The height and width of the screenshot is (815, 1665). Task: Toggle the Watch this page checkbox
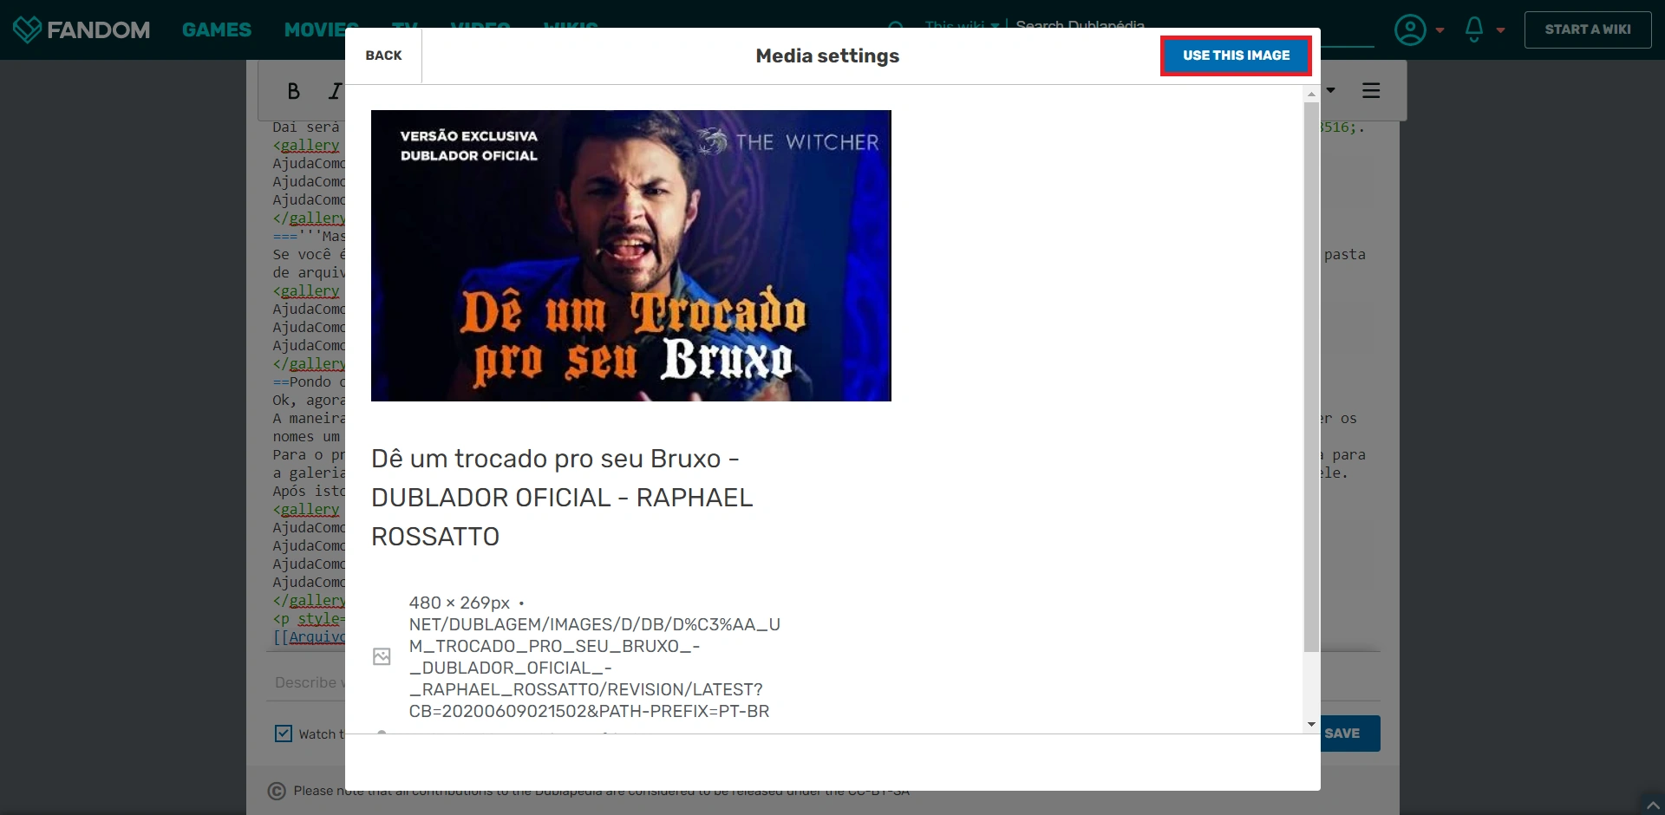(284, 733)
